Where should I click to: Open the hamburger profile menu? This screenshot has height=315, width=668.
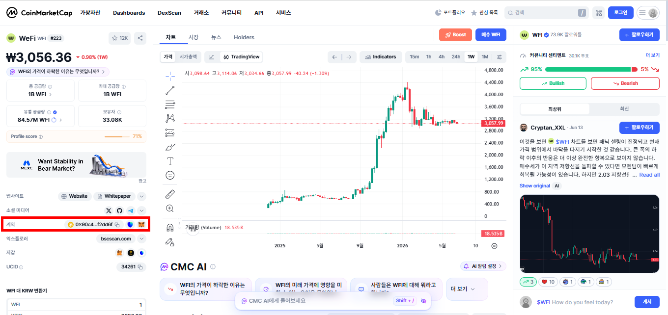pyautogui.click(x=648, y=13)
